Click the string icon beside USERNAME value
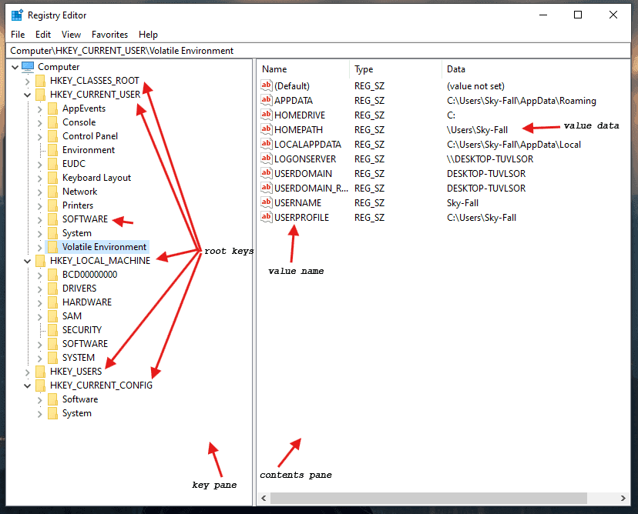This screenshot has height=514, width=638. coord(266,202)
